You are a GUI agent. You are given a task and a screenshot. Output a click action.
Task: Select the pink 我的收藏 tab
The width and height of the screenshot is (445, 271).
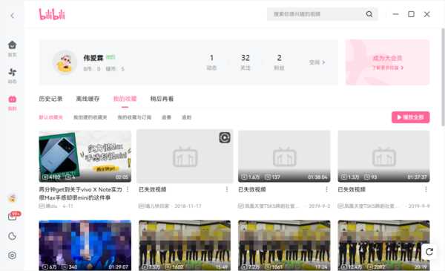(x=125, y=99)
